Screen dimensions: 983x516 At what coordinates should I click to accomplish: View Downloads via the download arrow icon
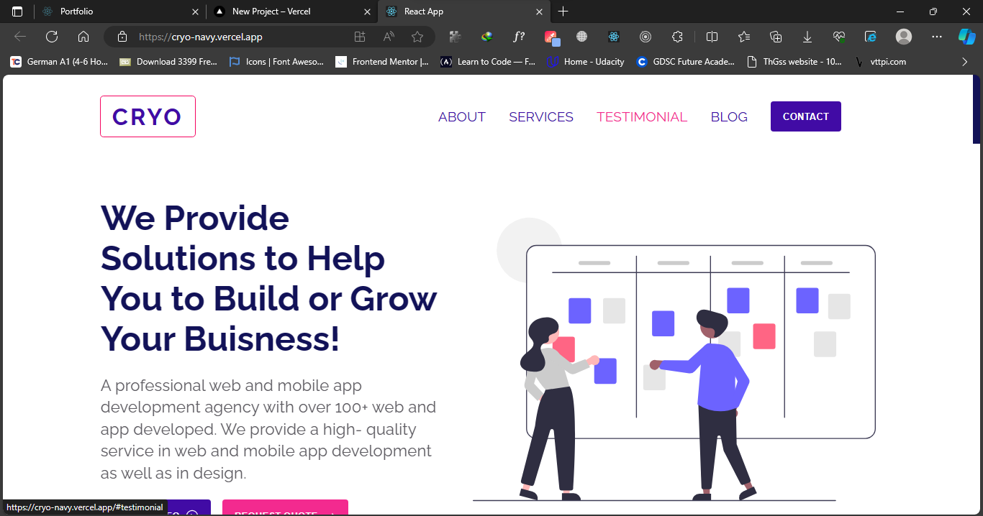[x=807, y=36]
